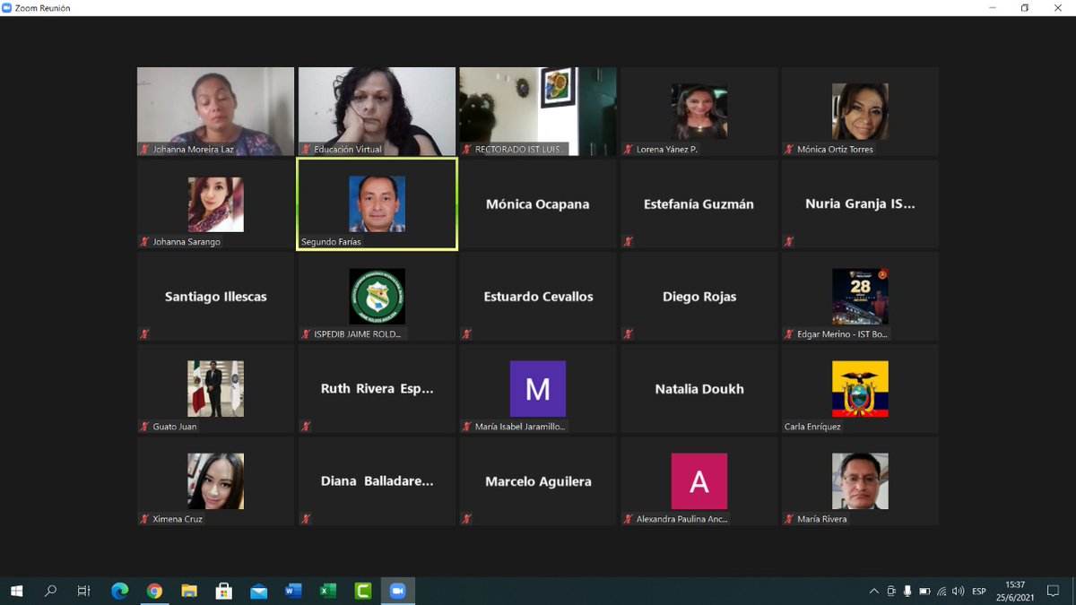Select Johanna Sarango profile photo
Screen dimensions: 1076x605
tap(215, 204)
